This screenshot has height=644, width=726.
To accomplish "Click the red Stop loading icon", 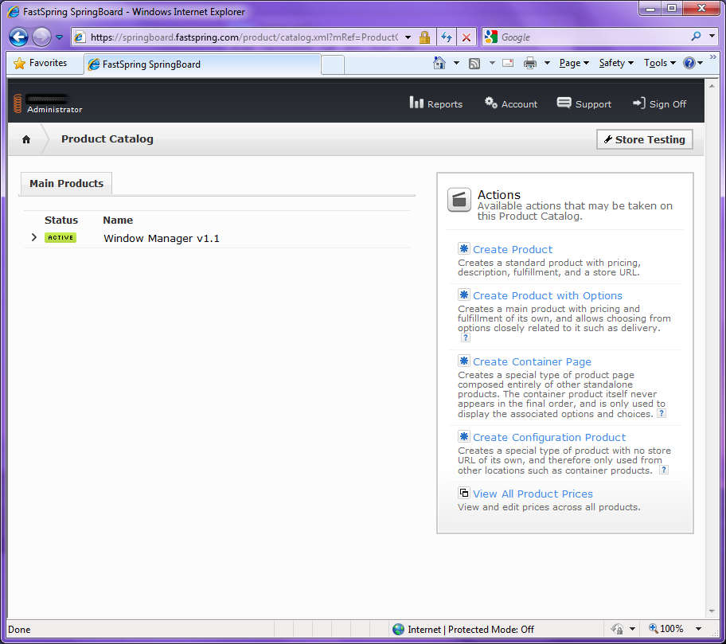I will (x=466, y=37).
